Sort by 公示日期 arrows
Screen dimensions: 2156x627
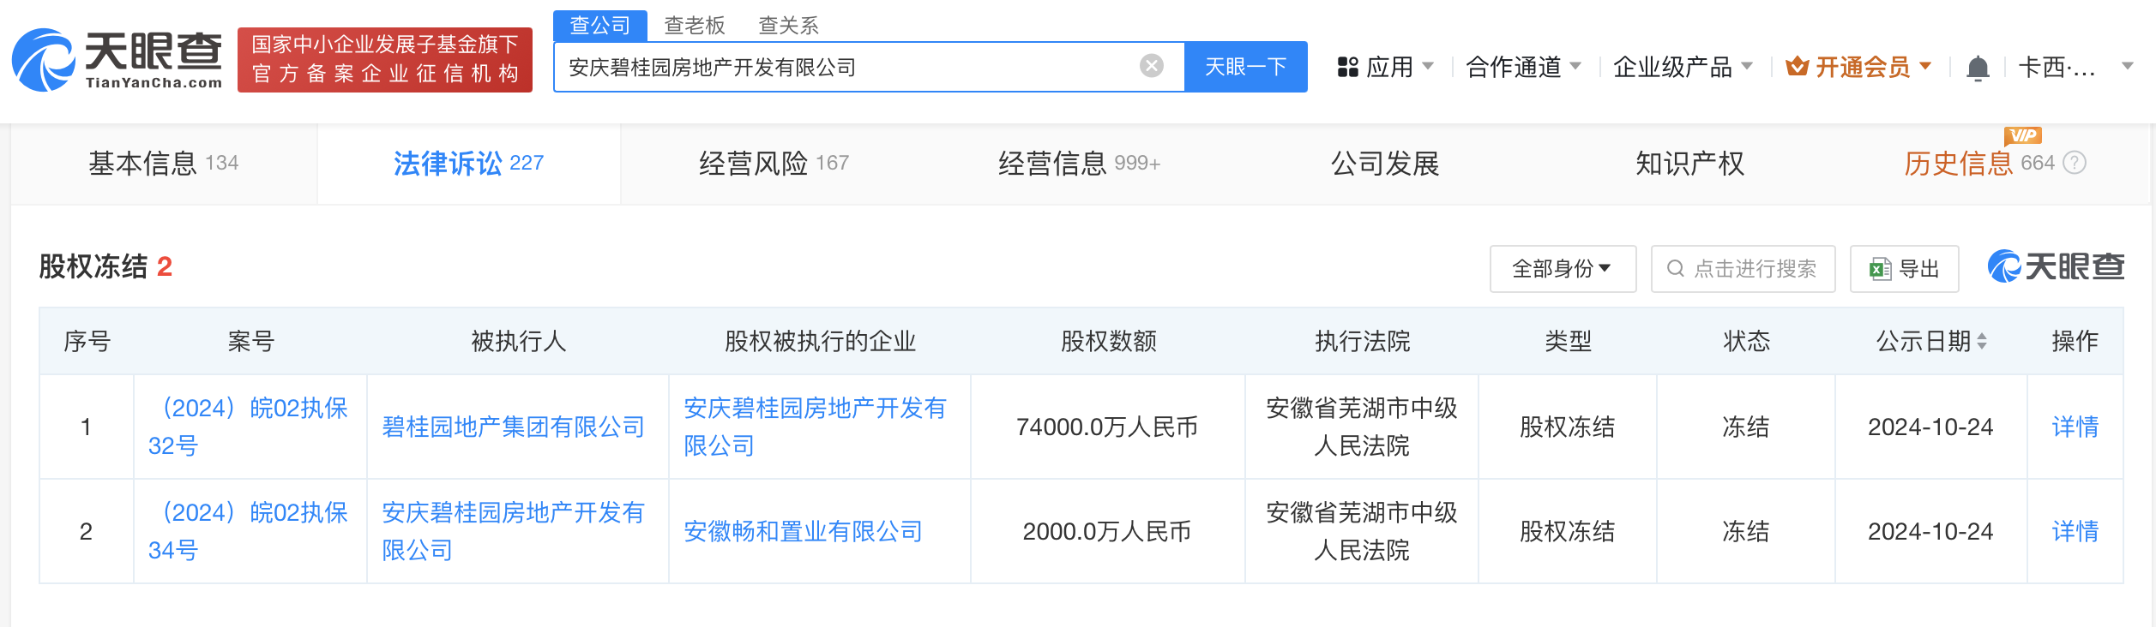(1982, 341)
